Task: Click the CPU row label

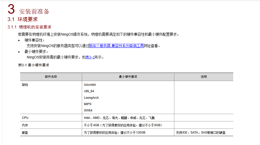Action: 25,118
